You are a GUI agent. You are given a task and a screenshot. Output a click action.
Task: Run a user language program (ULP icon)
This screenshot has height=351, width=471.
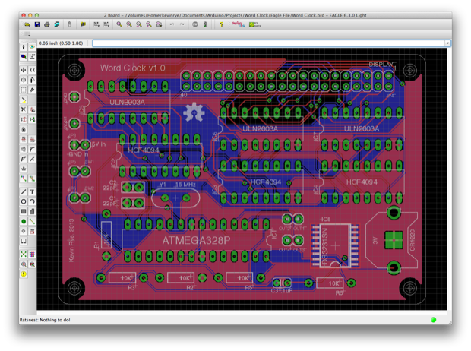106,24
